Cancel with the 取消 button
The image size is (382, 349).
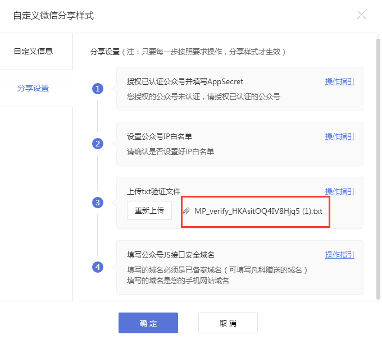coord(228,323)
